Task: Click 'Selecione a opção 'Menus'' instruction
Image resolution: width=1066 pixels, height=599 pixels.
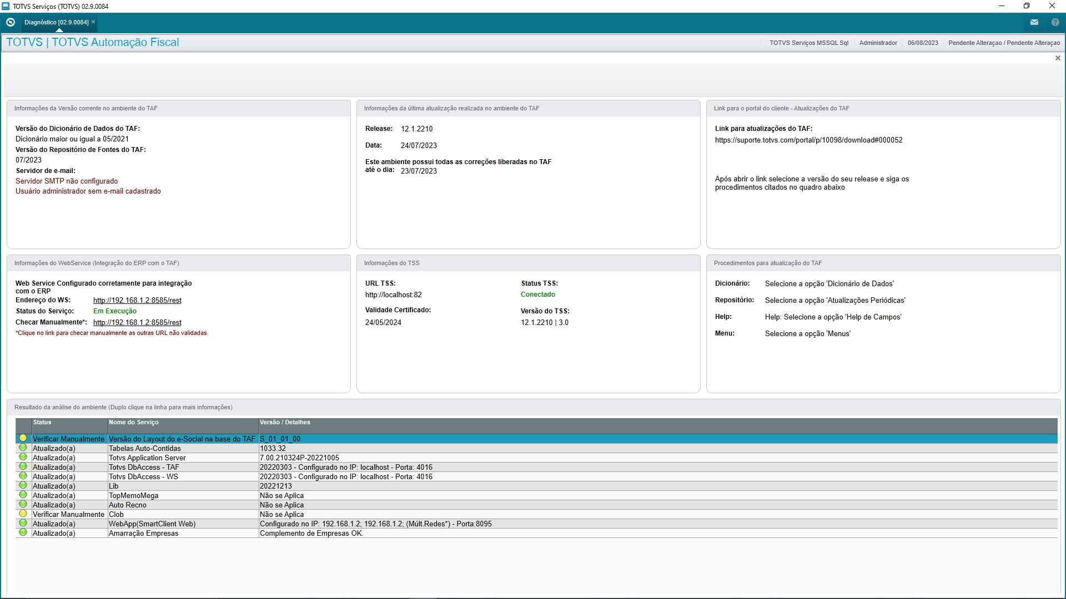Action: [808, 334]
